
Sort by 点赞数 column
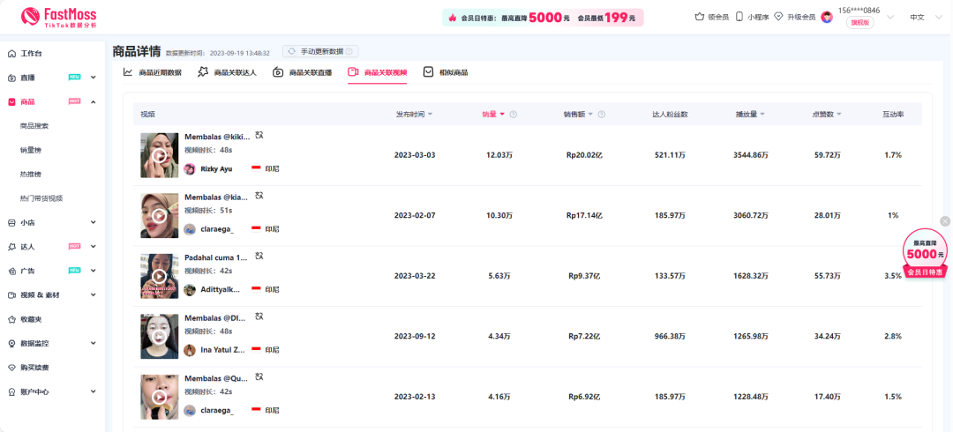point(827,115)
